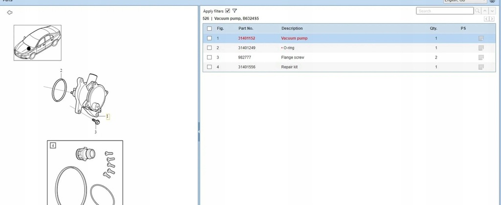Click the printer icon at top right
501x205 pixels.
(x=492, y=1)
